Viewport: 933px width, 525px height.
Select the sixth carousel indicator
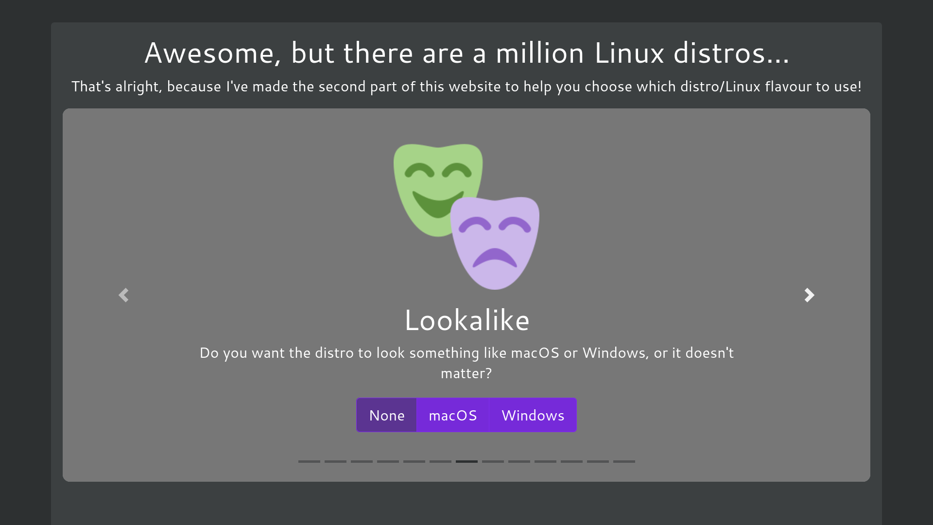click(440, 461)
